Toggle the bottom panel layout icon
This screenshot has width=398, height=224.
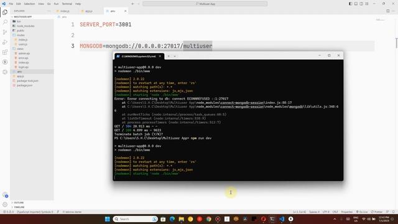tap(356, 4)
